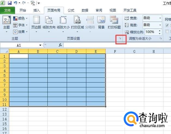Open the 开发工具 (Developer) tab
Screen dimensions: 171x134
coord(130,10)
